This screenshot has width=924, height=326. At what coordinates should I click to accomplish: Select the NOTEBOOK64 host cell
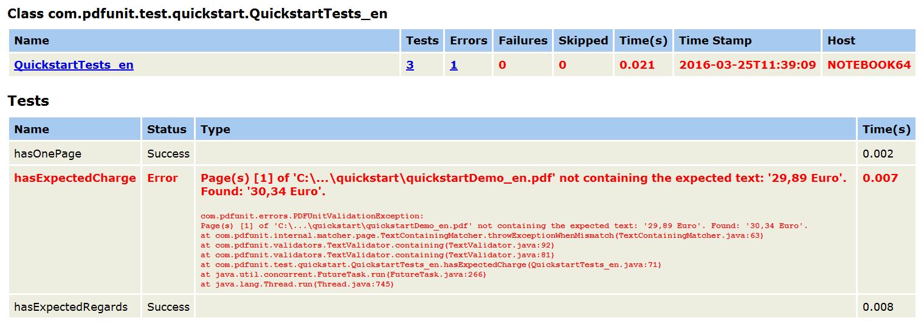869,65
